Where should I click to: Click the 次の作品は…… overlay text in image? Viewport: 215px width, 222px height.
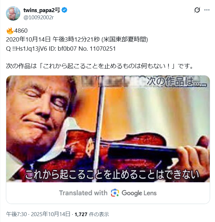[177, 81]
